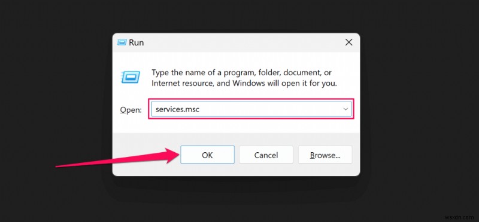Open the Browse... file picker
This screenshot has width=479, height=222.
pos(325,155)
